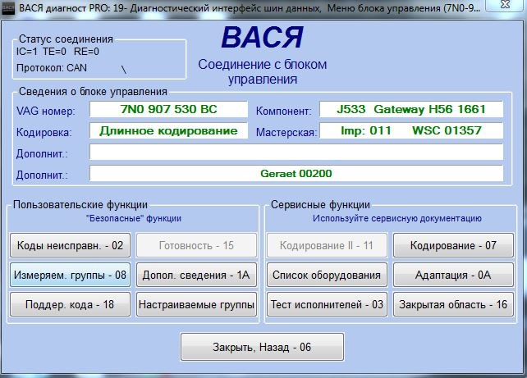Click the '"Безопасные" функции' caption
The image size is (527, 378).
pos(134,219)
